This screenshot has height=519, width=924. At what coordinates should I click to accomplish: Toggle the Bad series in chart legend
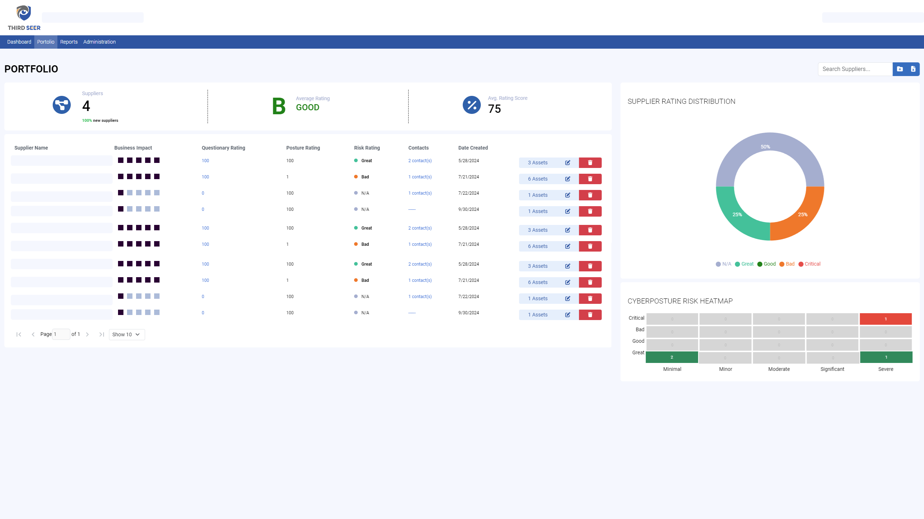click(x=787, y=264)
